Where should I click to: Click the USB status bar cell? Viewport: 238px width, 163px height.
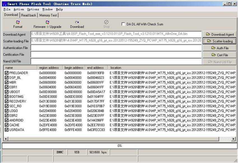pyautogui.click(x=77, y=152)
